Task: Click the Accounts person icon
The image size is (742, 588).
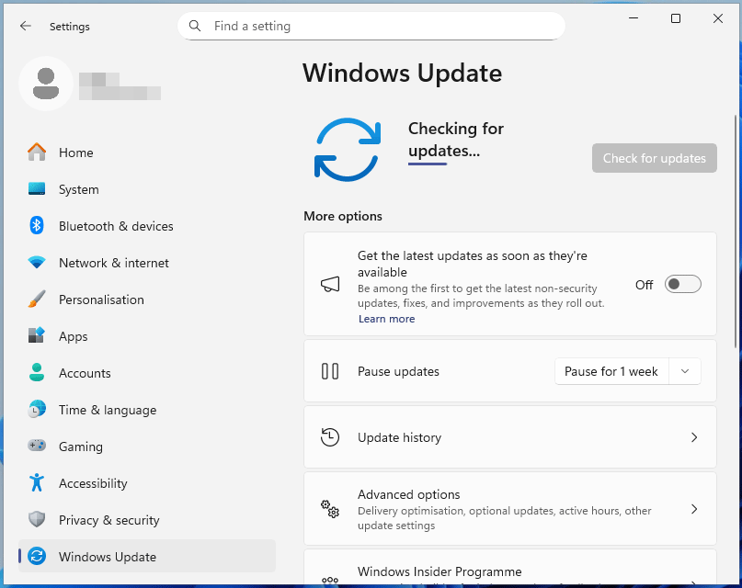Action: pos(37,372)
